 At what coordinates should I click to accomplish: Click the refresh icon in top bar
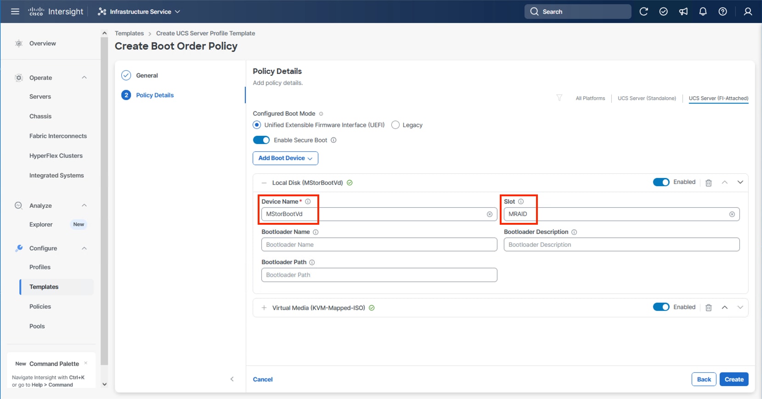(x=643, y=11)
